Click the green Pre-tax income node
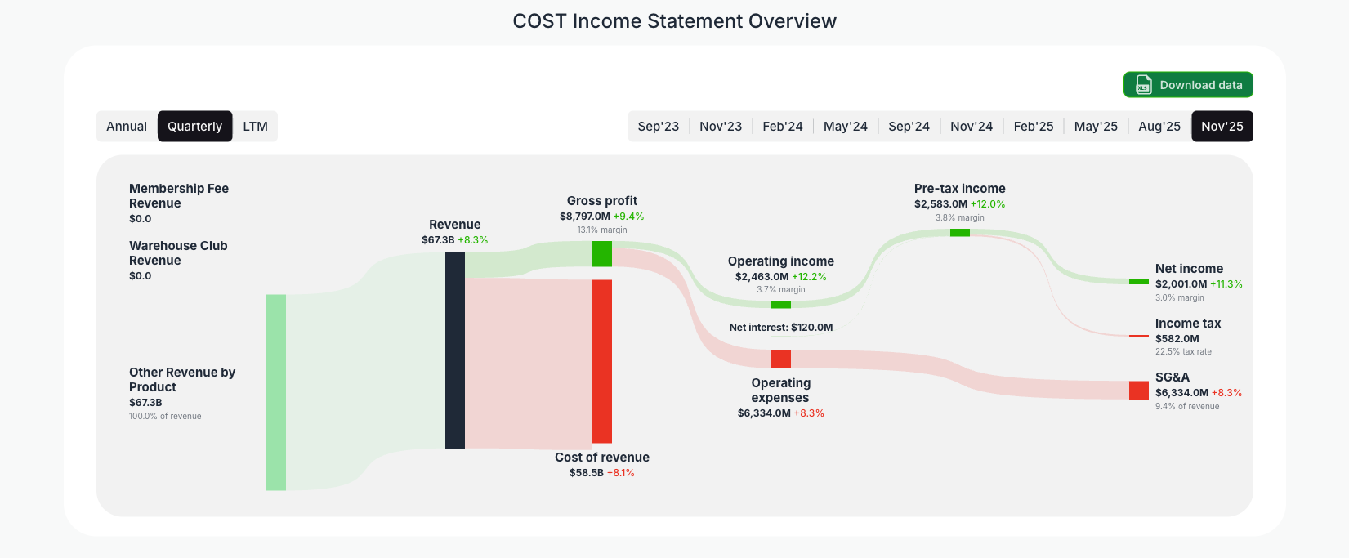Viewport: 1349px width, 558px height. point(960,233)
